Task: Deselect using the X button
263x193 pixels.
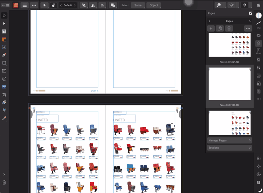Action: pyautogui.click(x=4, y=174)
